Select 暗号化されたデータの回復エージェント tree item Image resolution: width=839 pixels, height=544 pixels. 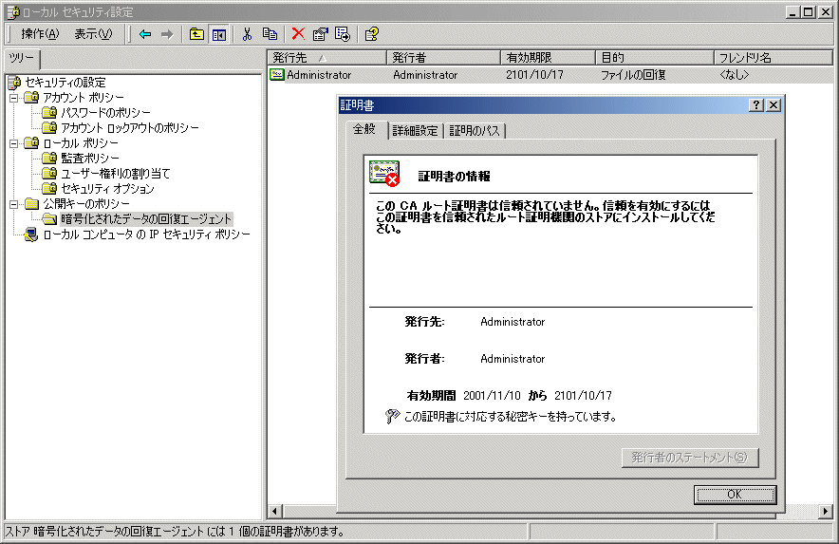coord(146,218)
